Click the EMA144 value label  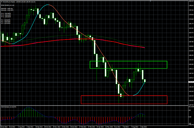tap(7, 9)
